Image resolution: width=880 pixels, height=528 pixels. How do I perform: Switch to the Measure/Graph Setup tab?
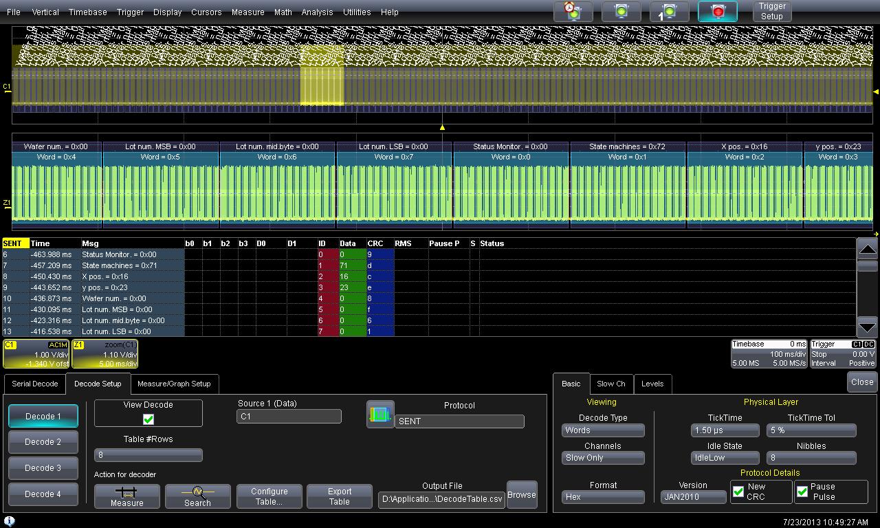(174, 384)
